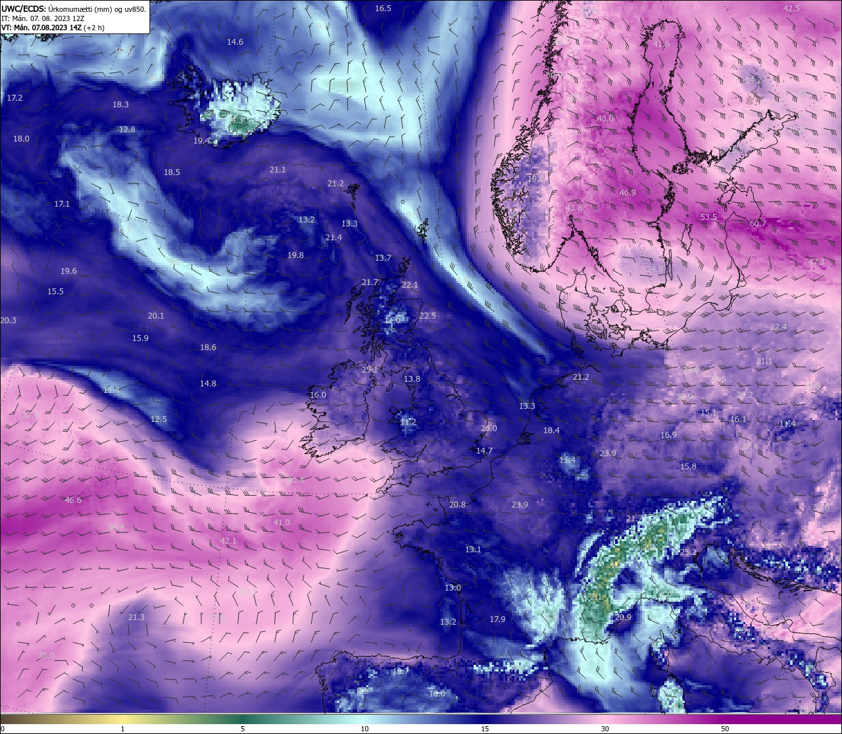Click the map value 13.8
Viewport: 842px width, 734px height.
tap(412, 379)
